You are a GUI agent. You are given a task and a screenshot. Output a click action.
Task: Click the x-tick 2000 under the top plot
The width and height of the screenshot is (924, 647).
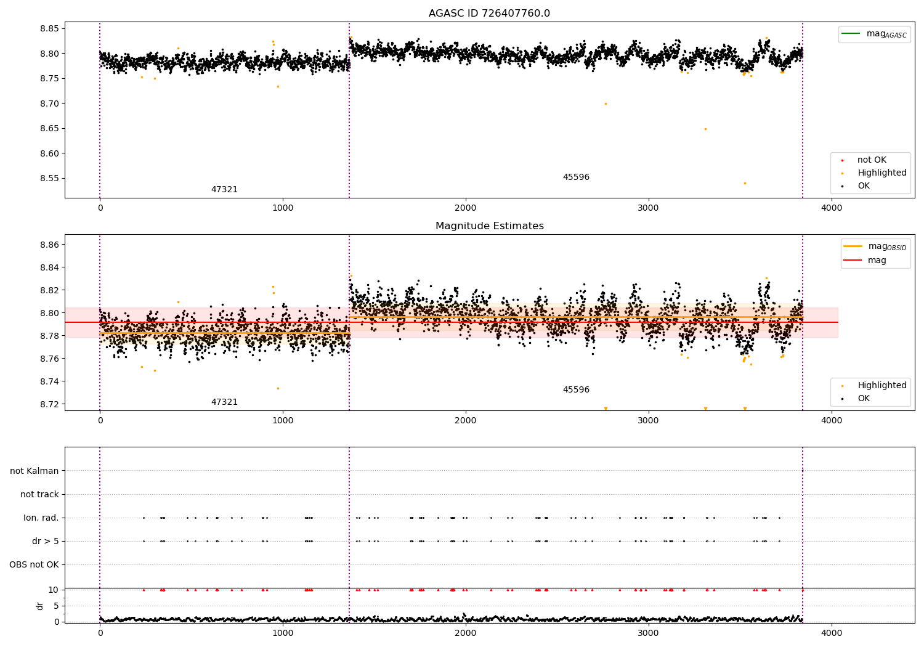pyautogui.click(x=466, y=208)
